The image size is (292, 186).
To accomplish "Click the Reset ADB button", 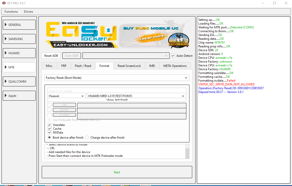I will pos(51,56).
